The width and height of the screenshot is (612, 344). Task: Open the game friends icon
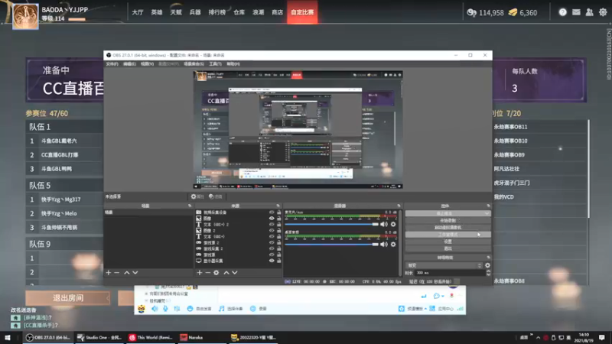589,12
